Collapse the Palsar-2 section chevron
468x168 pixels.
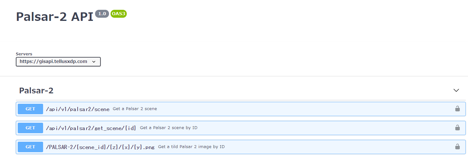point(456,90)
